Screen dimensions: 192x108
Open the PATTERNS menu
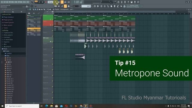[x=11, y=2]
